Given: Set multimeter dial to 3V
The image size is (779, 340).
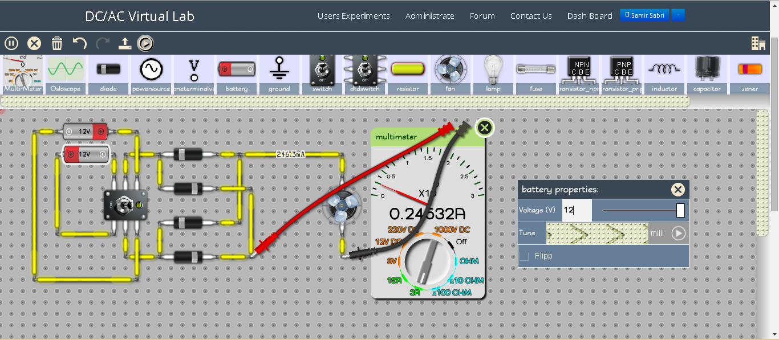Looking at the screenshot, I should click(392, 261).
